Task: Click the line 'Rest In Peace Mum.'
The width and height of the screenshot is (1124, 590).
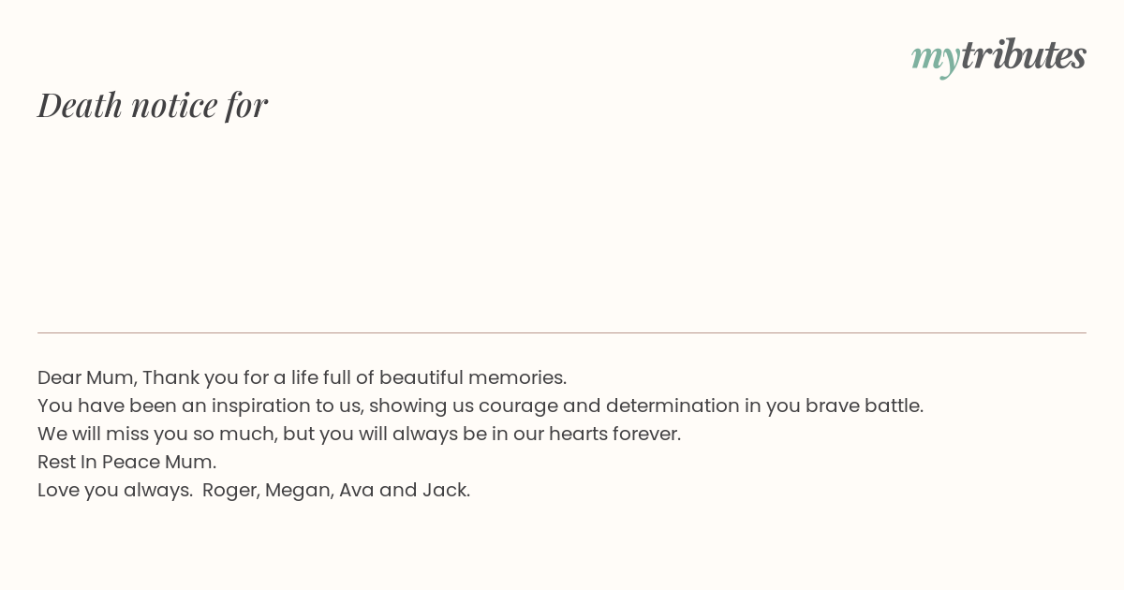Action: 126,462
